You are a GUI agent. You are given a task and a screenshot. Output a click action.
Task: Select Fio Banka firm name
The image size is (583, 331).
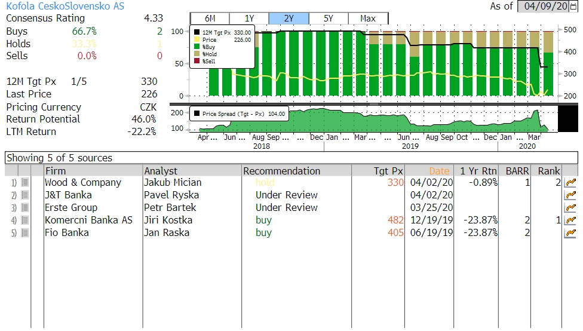[66, 233]
